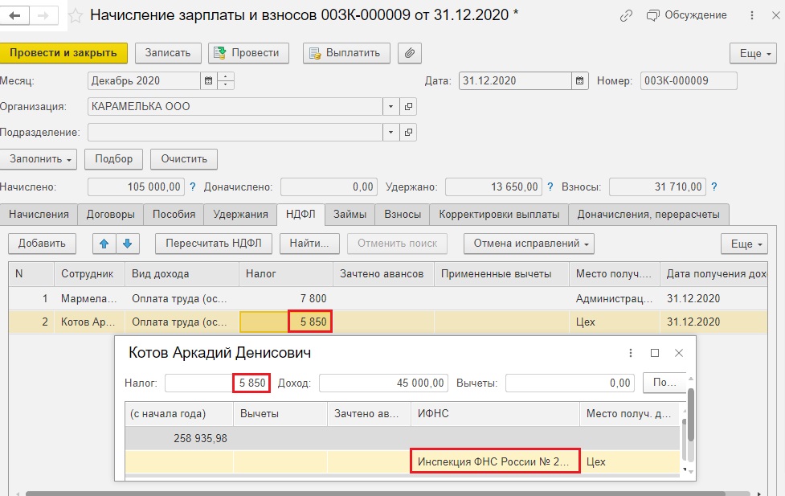Move row down with blue arrow

(127, 244)
